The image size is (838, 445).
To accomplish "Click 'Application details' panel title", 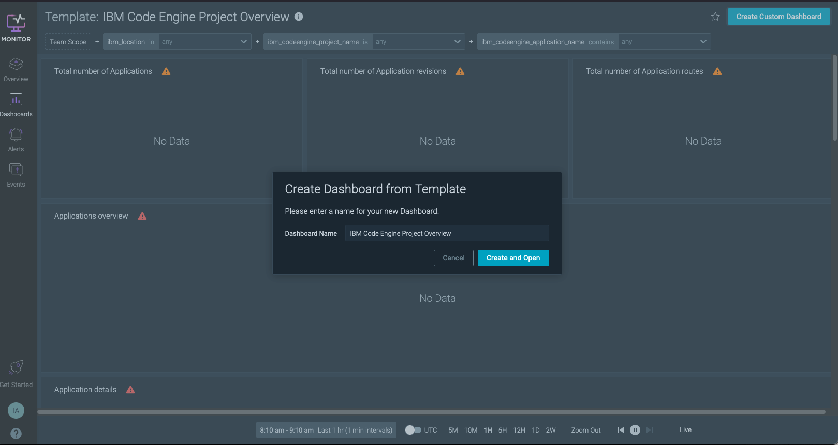I will click(85, 390).
